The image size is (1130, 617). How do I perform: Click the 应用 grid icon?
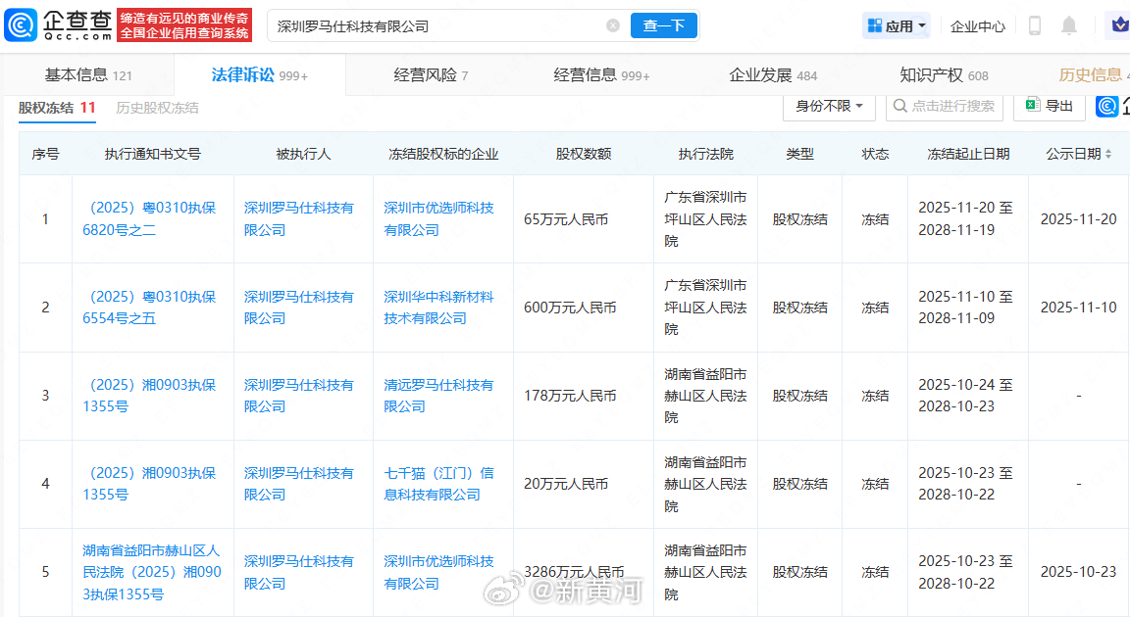coord(874,25)
